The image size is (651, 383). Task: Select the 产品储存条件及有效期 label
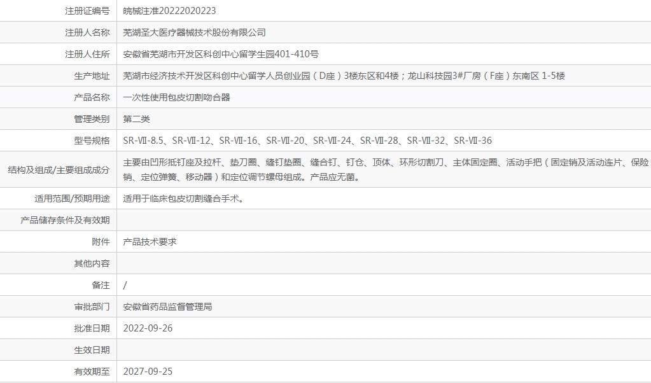point(65,220)
